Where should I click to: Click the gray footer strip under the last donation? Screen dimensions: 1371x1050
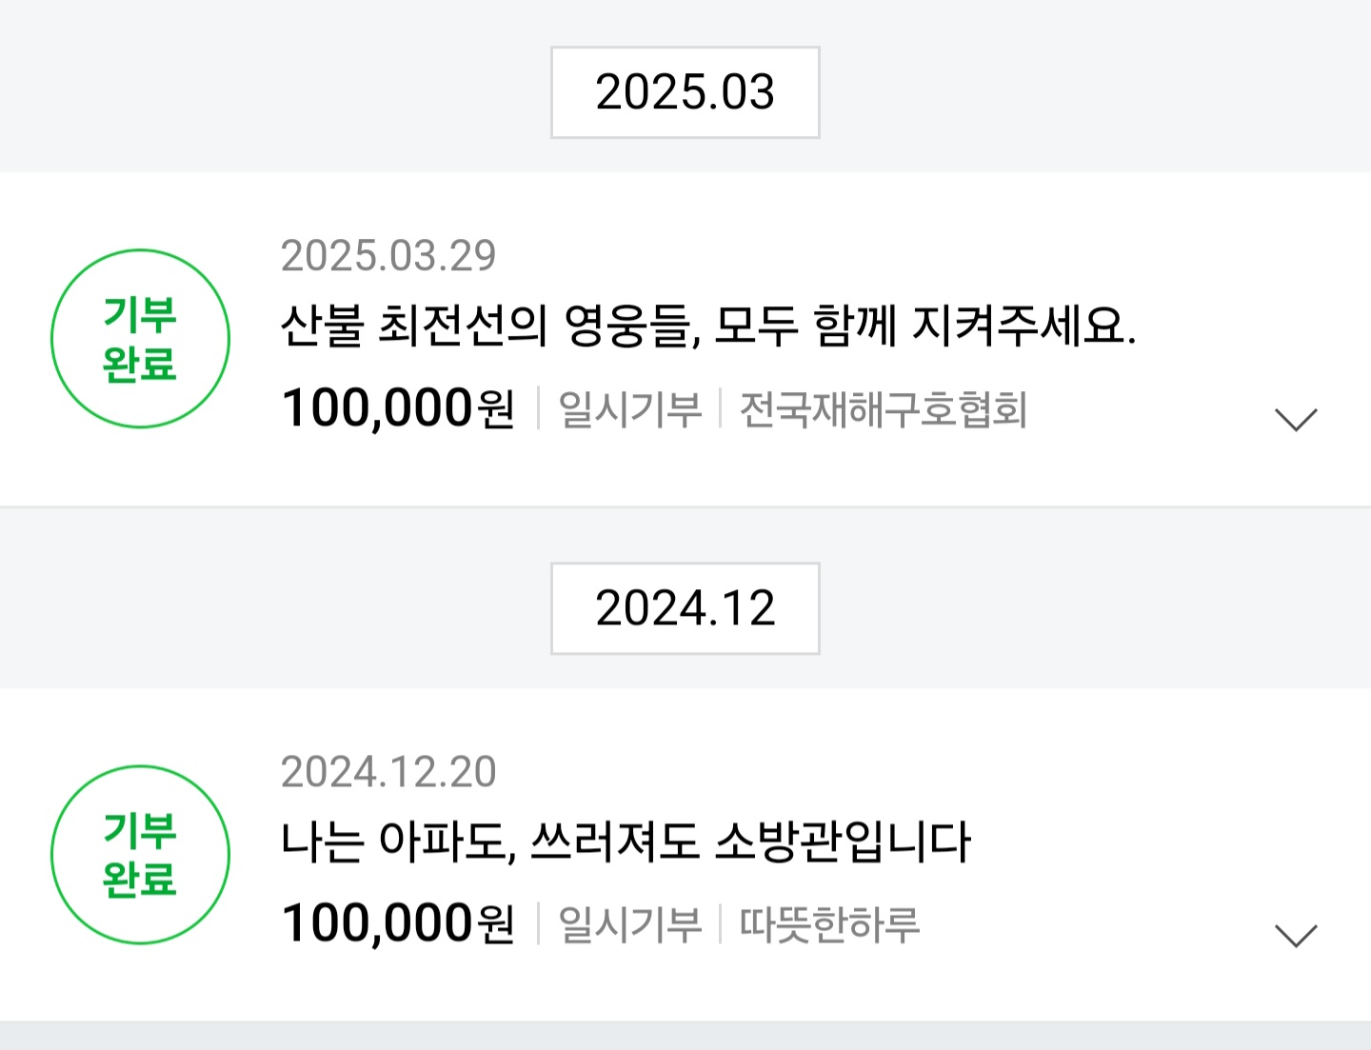pyautogui.click(x=685, y=1036)
